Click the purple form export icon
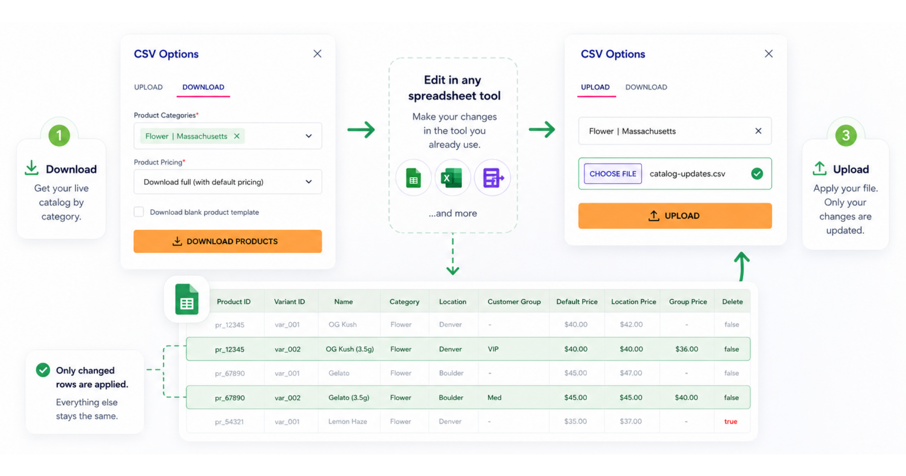The width and height of the screenshot is (906, 476). coord(493,178)
